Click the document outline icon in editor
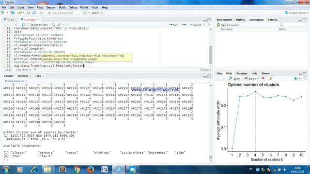310x174 pixels. (x=209, y=25)
